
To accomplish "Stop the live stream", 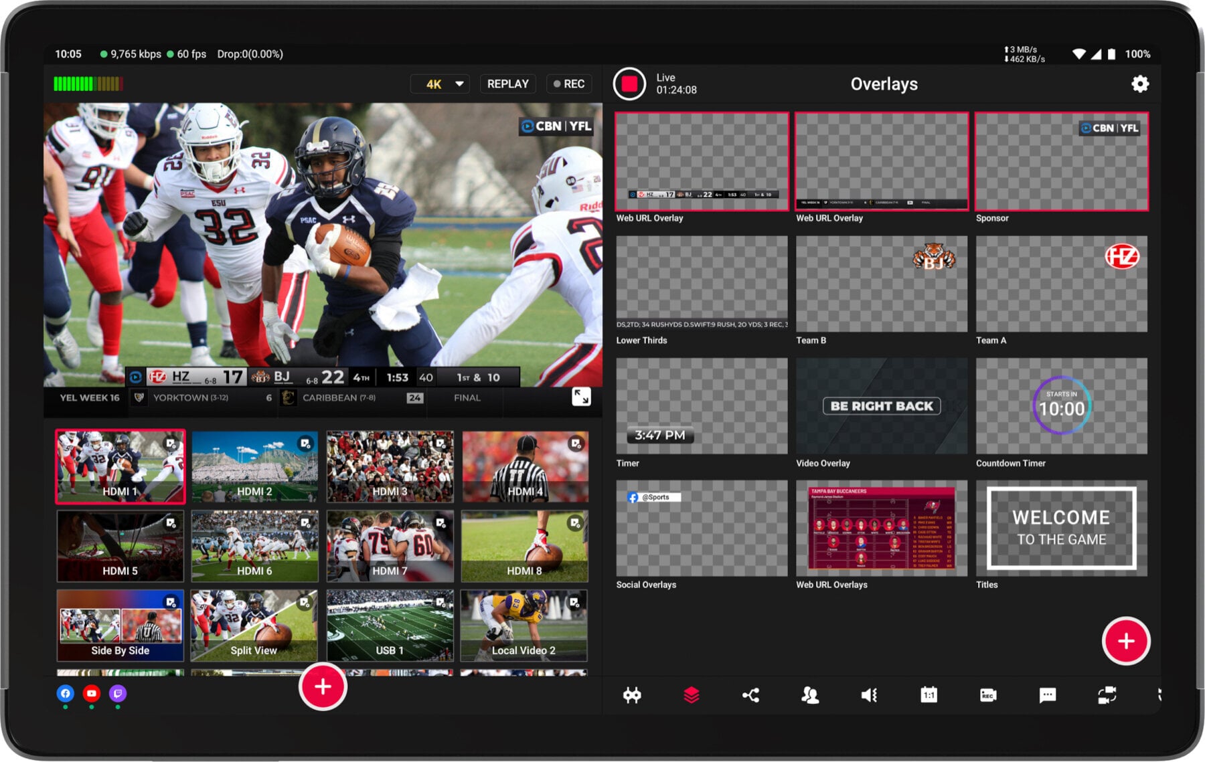I will click(629, 84).
